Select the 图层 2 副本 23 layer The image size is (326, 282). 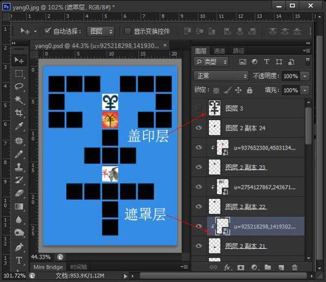(244, 167)
